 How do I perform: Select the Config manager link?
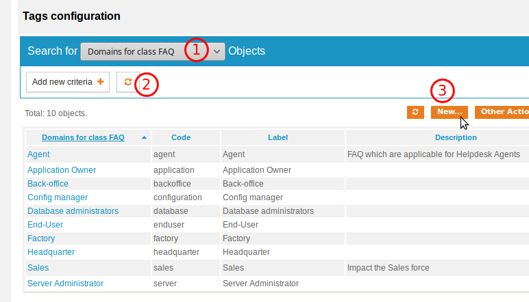click(x=58, y=197)
